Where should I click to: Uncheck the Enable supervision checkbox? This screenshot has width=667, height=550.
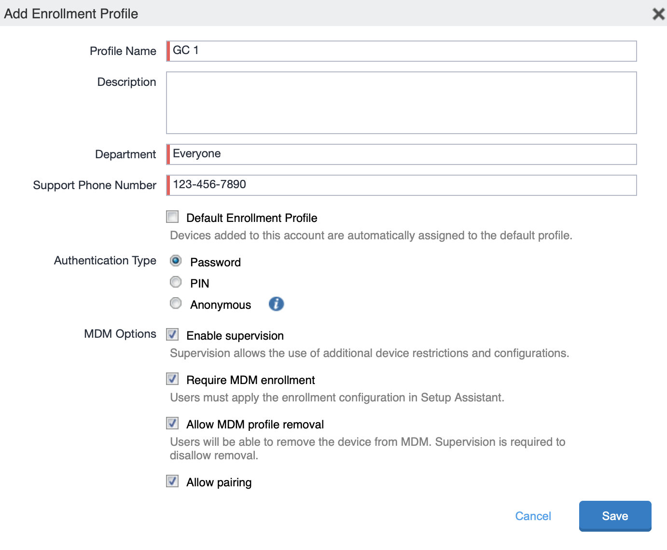tap(172, 334)
